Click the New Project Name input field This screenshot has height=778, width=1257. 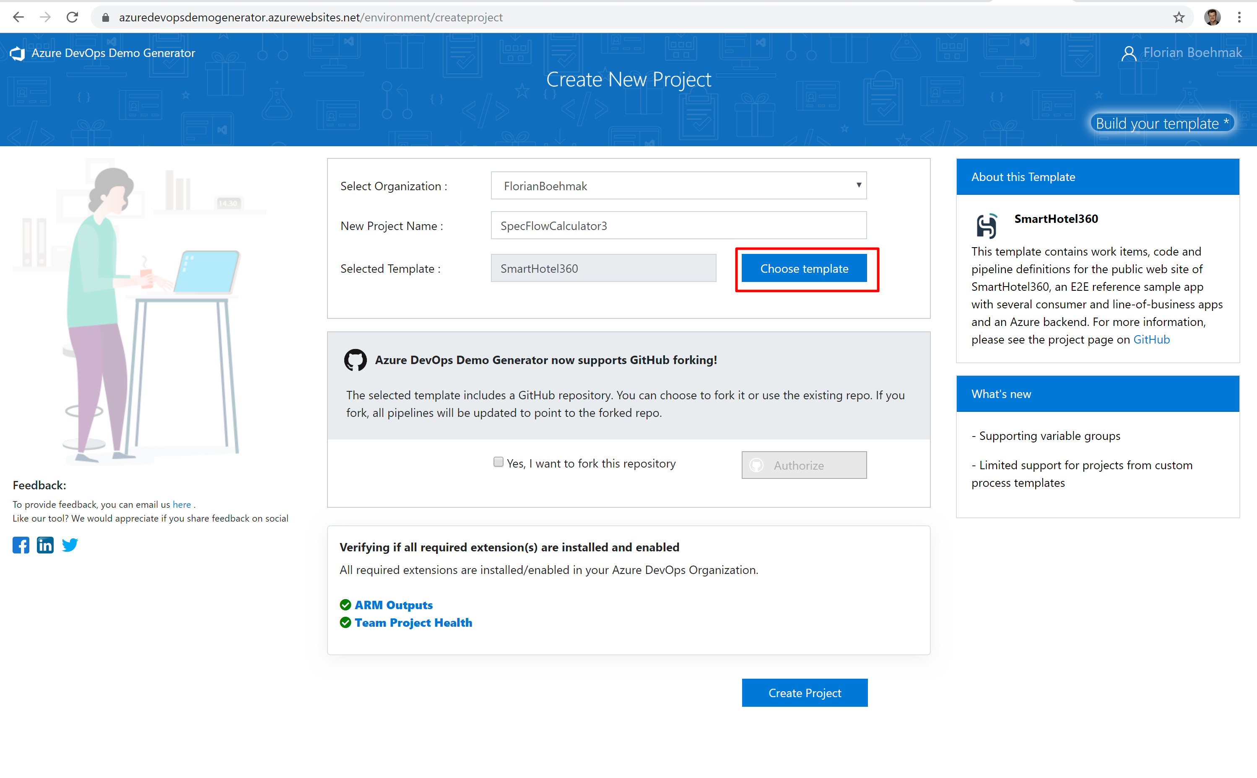678,226
